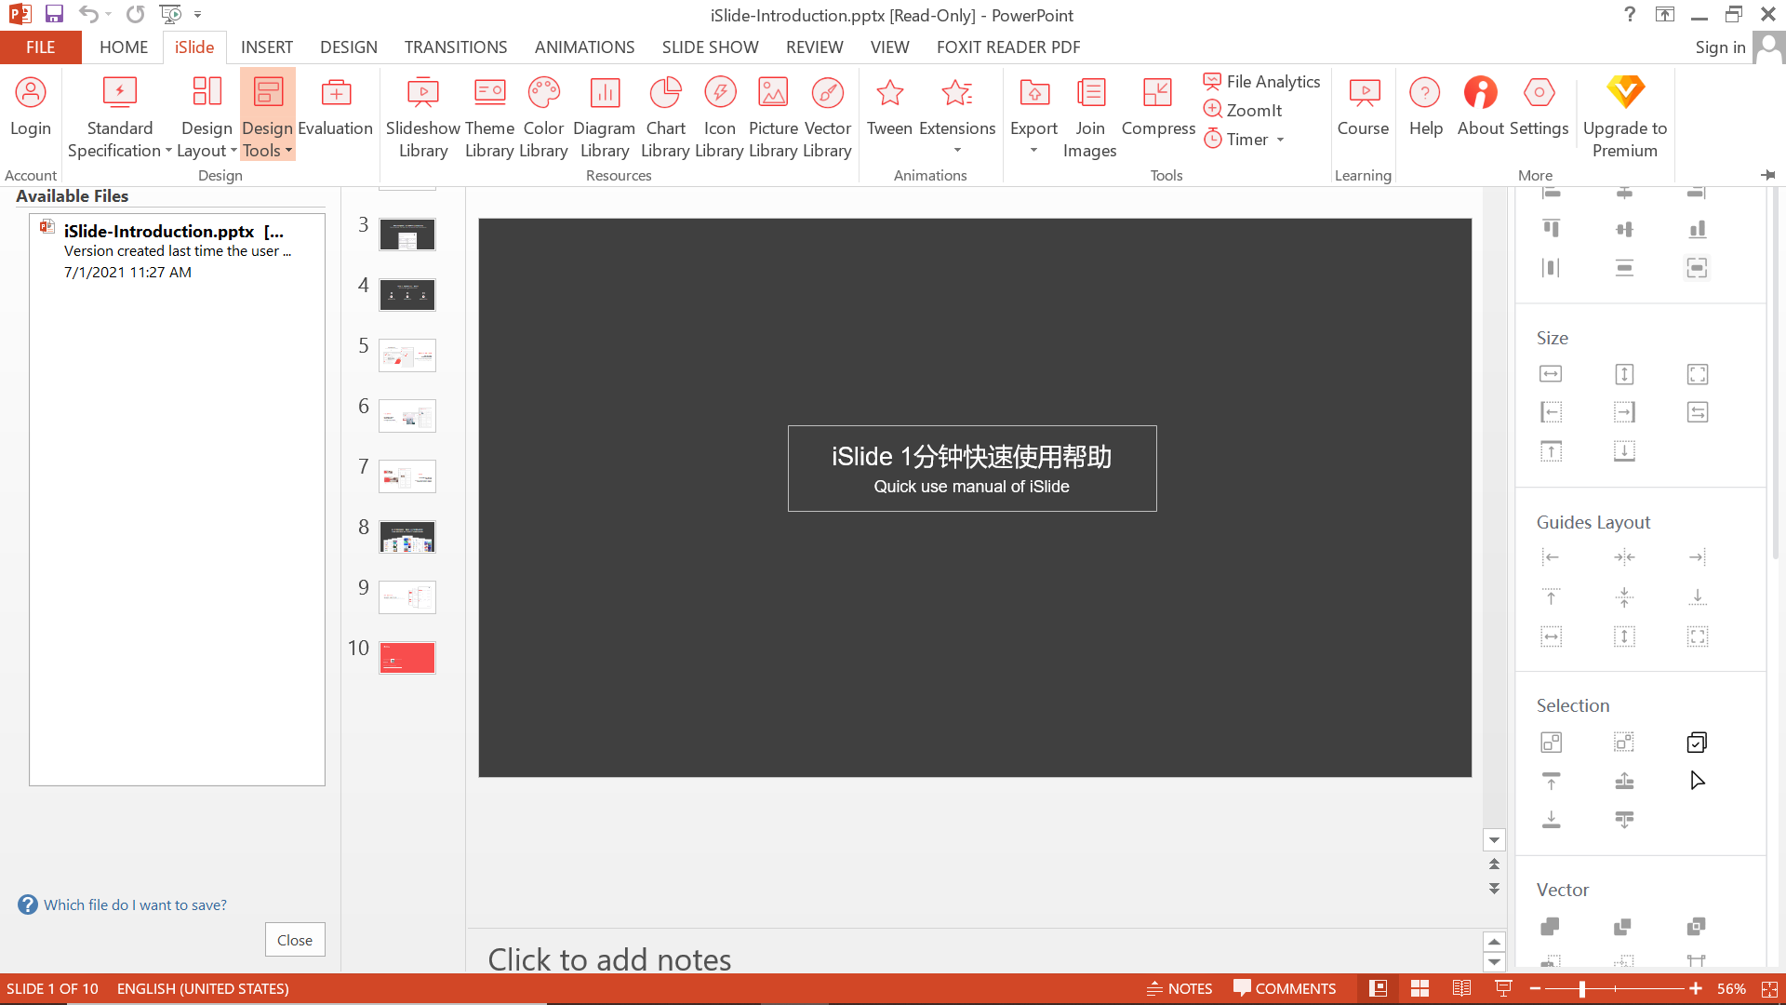The width and height of the screenshot is (1786, 1005).
Task: Close the Available Files pane
Action: click(295, 940)
